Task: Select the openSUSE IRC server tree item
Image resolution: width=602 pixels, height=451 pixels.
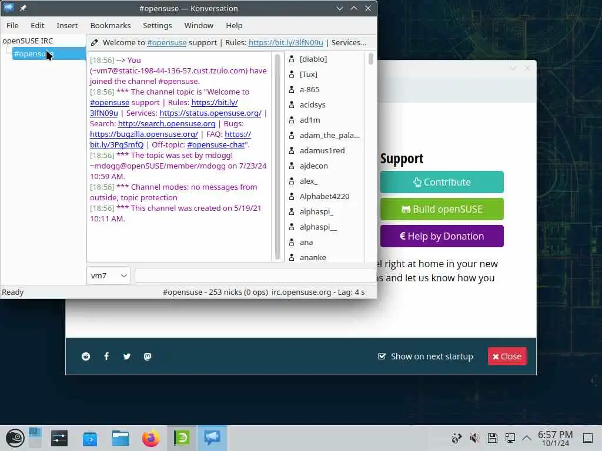Action: coord(28,41)
